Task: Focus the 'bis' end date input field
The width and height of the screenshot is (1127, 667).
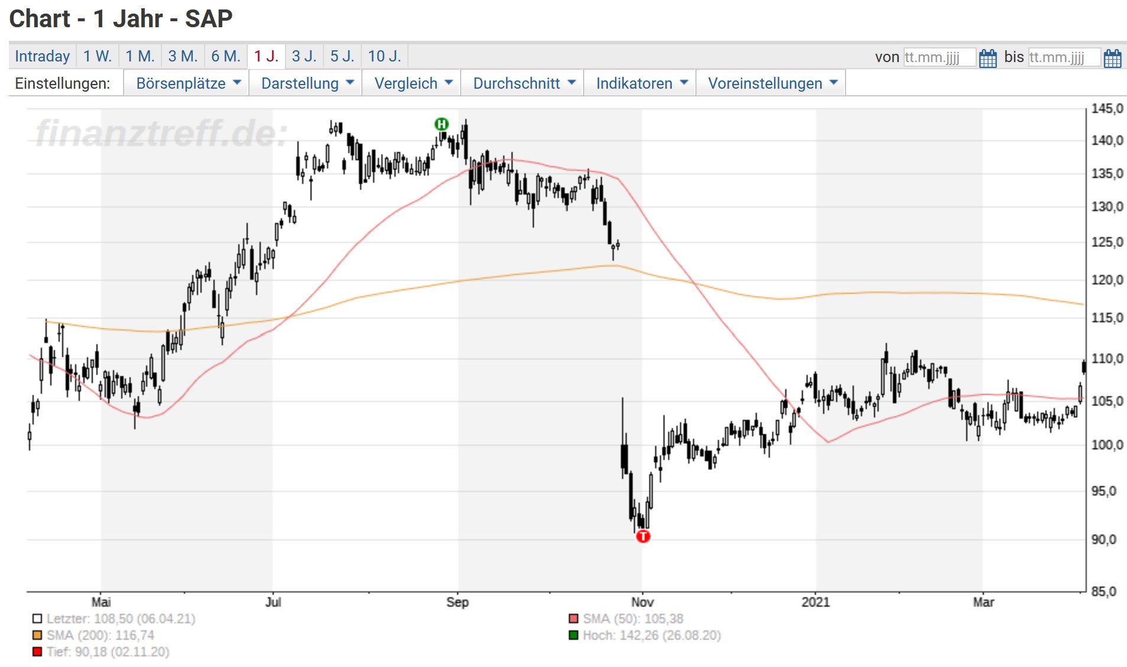Action: click(1064, 57)
